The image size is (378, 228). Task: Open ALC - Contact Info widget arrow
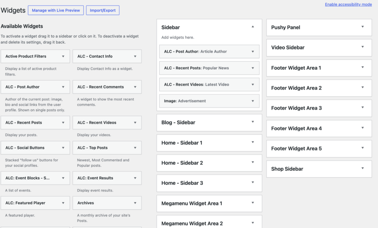(x=135, y=56)
